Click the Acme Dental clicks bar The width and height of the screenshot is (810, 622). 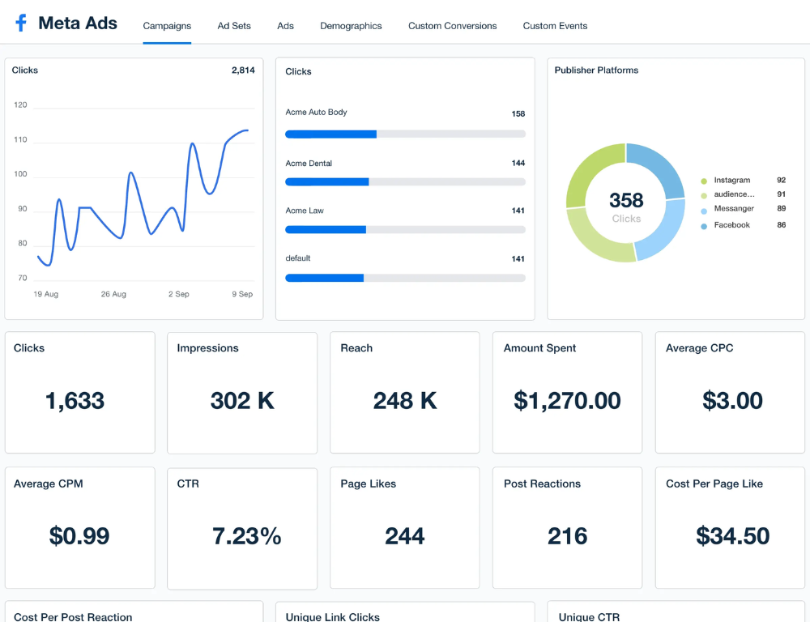point(405,182)
